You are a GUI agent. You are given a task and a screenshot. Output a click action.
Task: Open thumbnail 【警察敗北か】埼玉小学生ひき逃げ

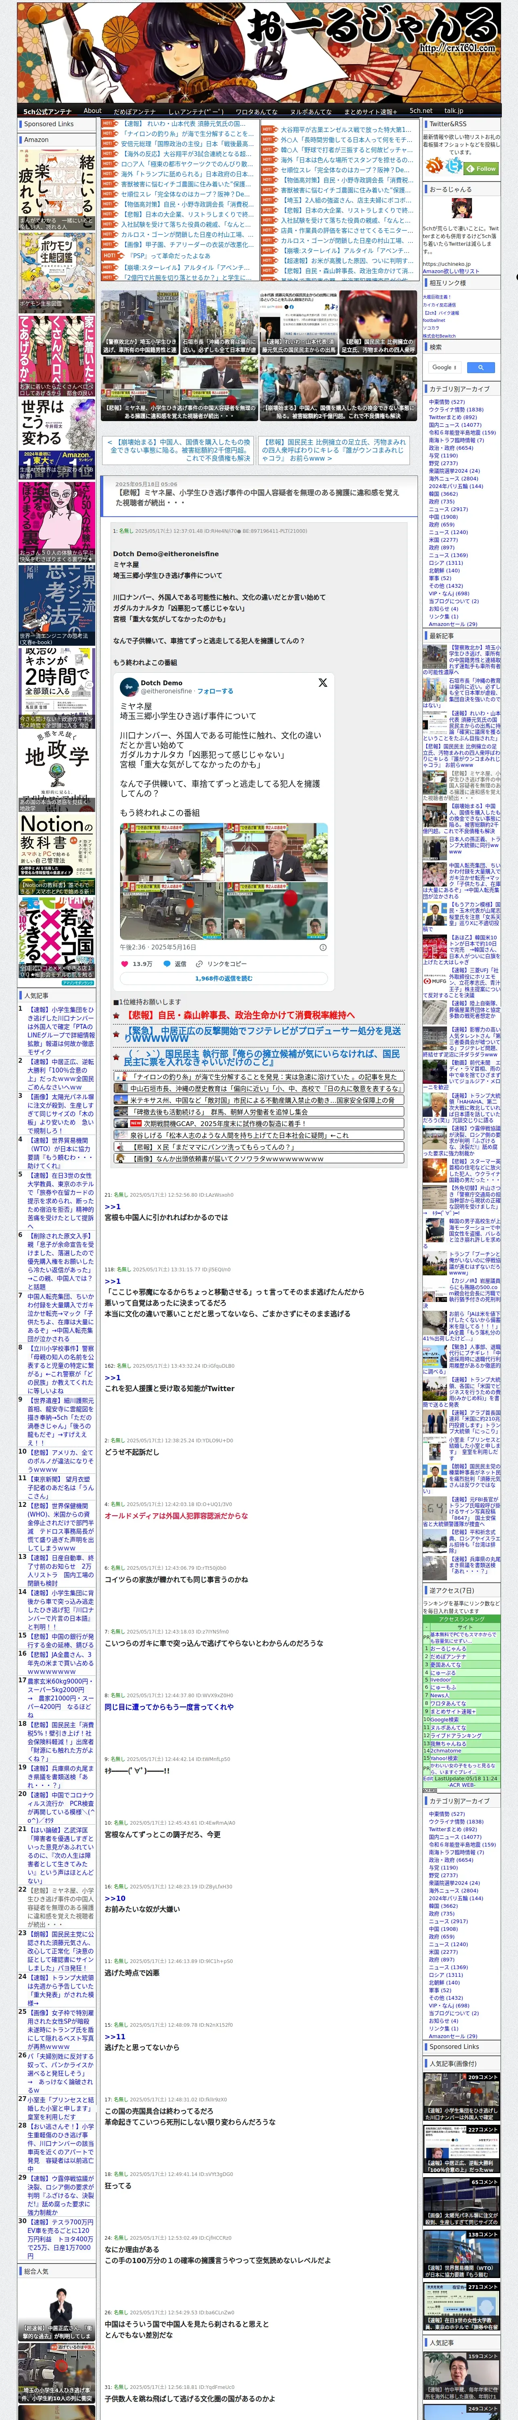140,322
